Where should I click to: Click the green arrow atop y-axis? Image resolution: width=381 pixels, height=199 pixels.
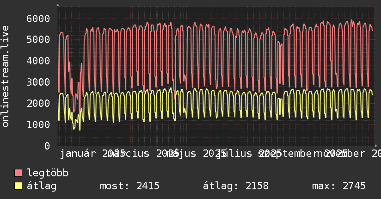pos(58,5)
